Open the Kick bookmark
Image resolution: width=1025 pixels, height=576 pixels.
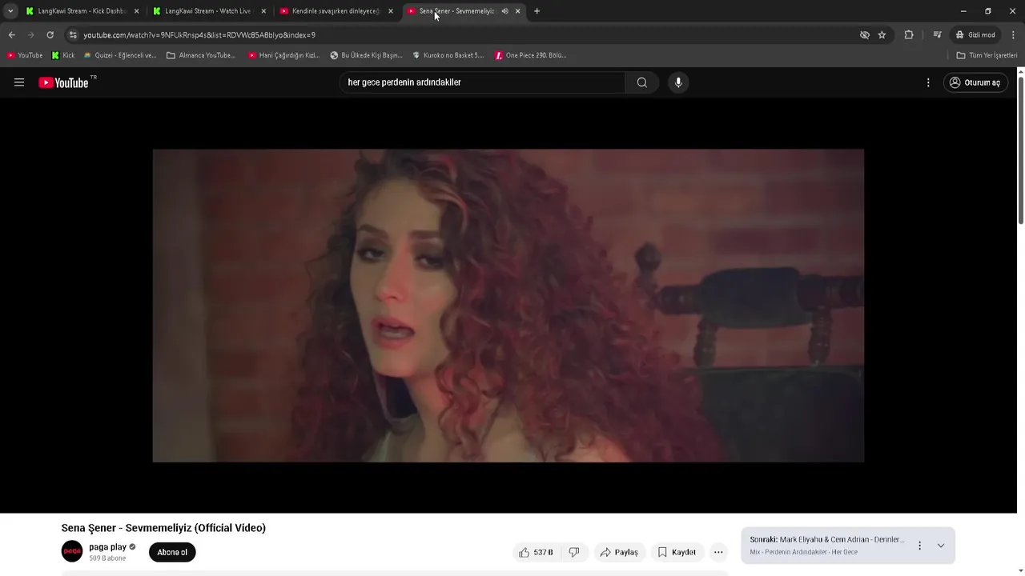(x=62, y=55)
